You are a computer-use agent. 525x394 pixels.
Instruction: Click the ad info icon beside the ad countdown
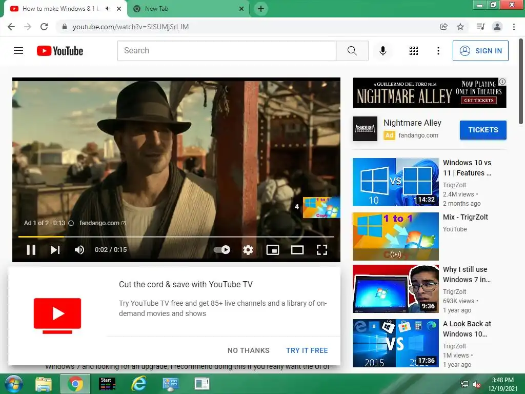click(71, 223)
